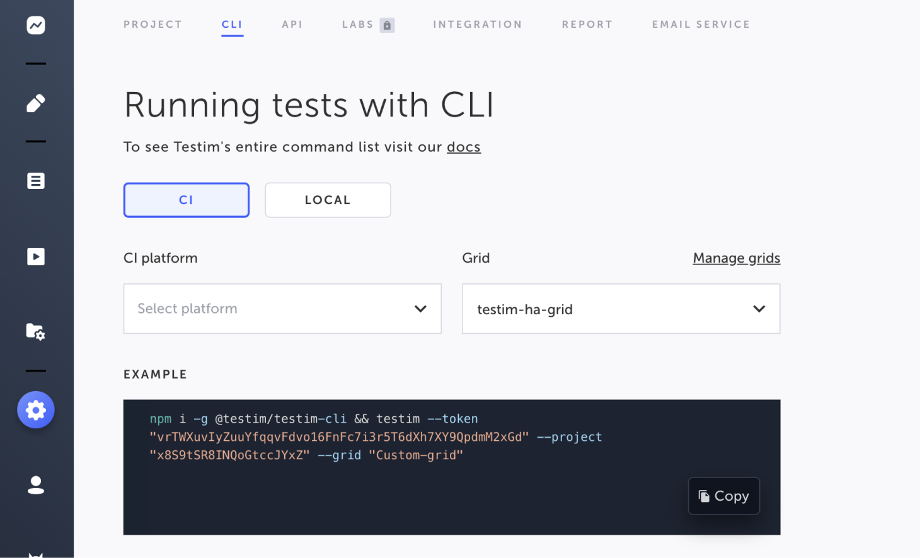The image size is (920, 558).
Task: Open the dashboard chart icon in sidebar
Action: tap(36, 25)
